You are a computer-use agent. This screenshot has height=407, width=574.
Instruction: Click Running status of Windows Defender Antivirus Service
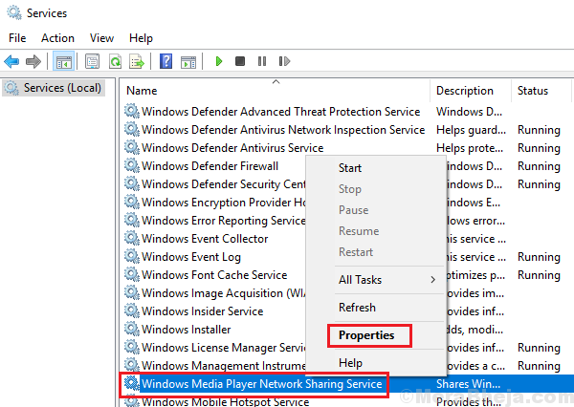click(539, 148)
